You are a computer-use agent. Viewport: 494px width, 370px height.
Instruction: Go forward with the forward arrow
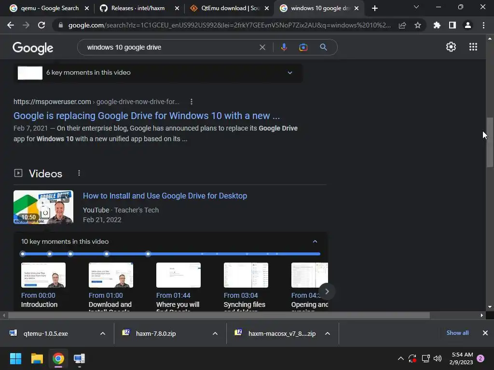pos(26,25)
